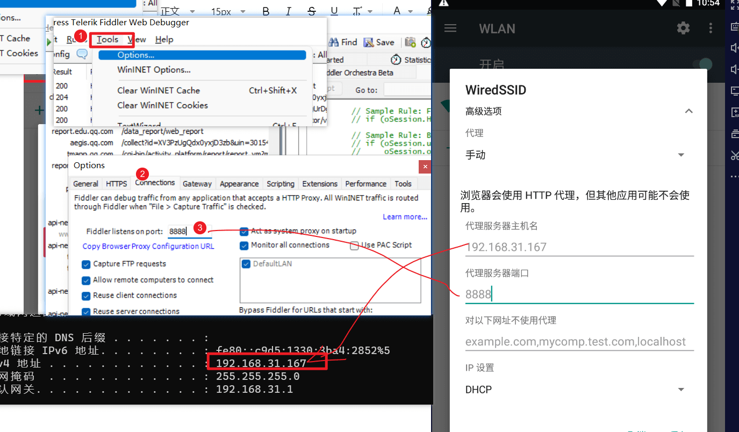This screenshot has width=739, height=432.
Task: Click the Go to field in Fiddler
Action: tap(407, 90)
